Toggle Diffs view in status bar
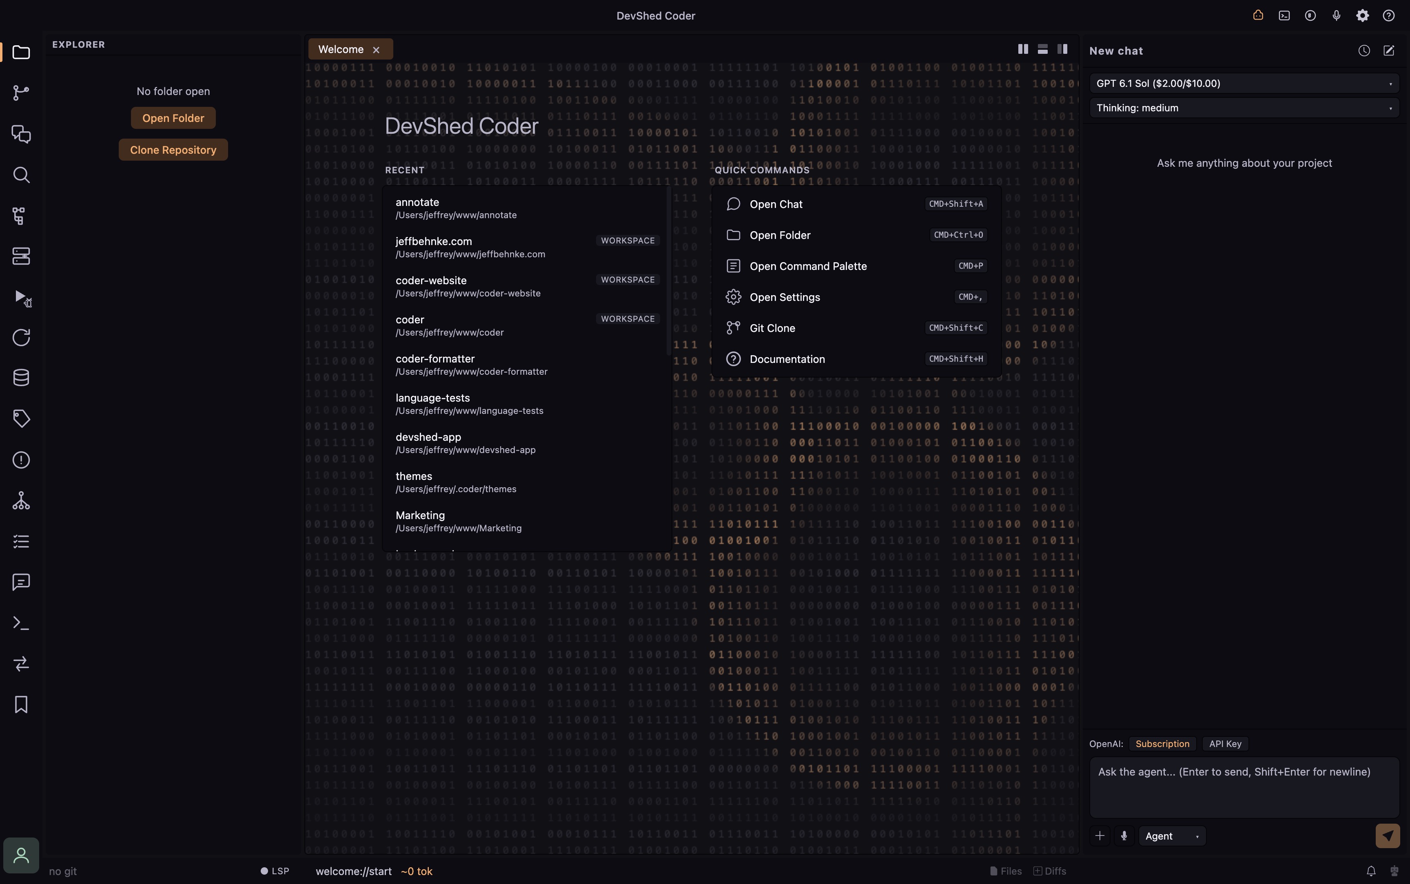The height and width of the screenshot is (884, 1410). [x=1050, y=871]
